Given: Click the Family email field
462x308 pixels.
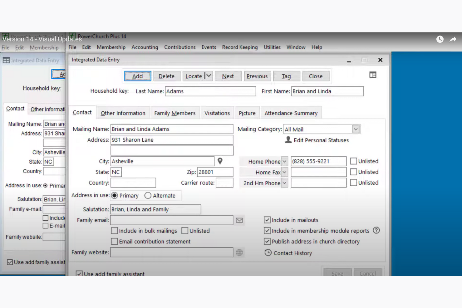Looking at the screenshot, I should tap(172, 220).
